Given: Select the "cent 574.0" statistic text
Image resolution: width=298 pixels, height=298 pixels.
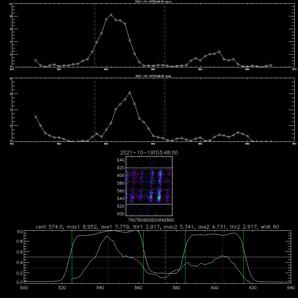Looking at the screenshot, I should pyautogui.click(x=49, y=227).
